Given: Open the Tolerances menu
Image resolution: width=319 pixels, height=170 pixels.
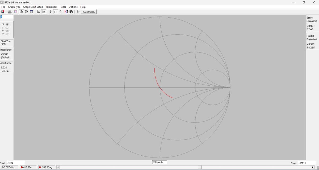Looking at the screenshot, I should 52,7.
